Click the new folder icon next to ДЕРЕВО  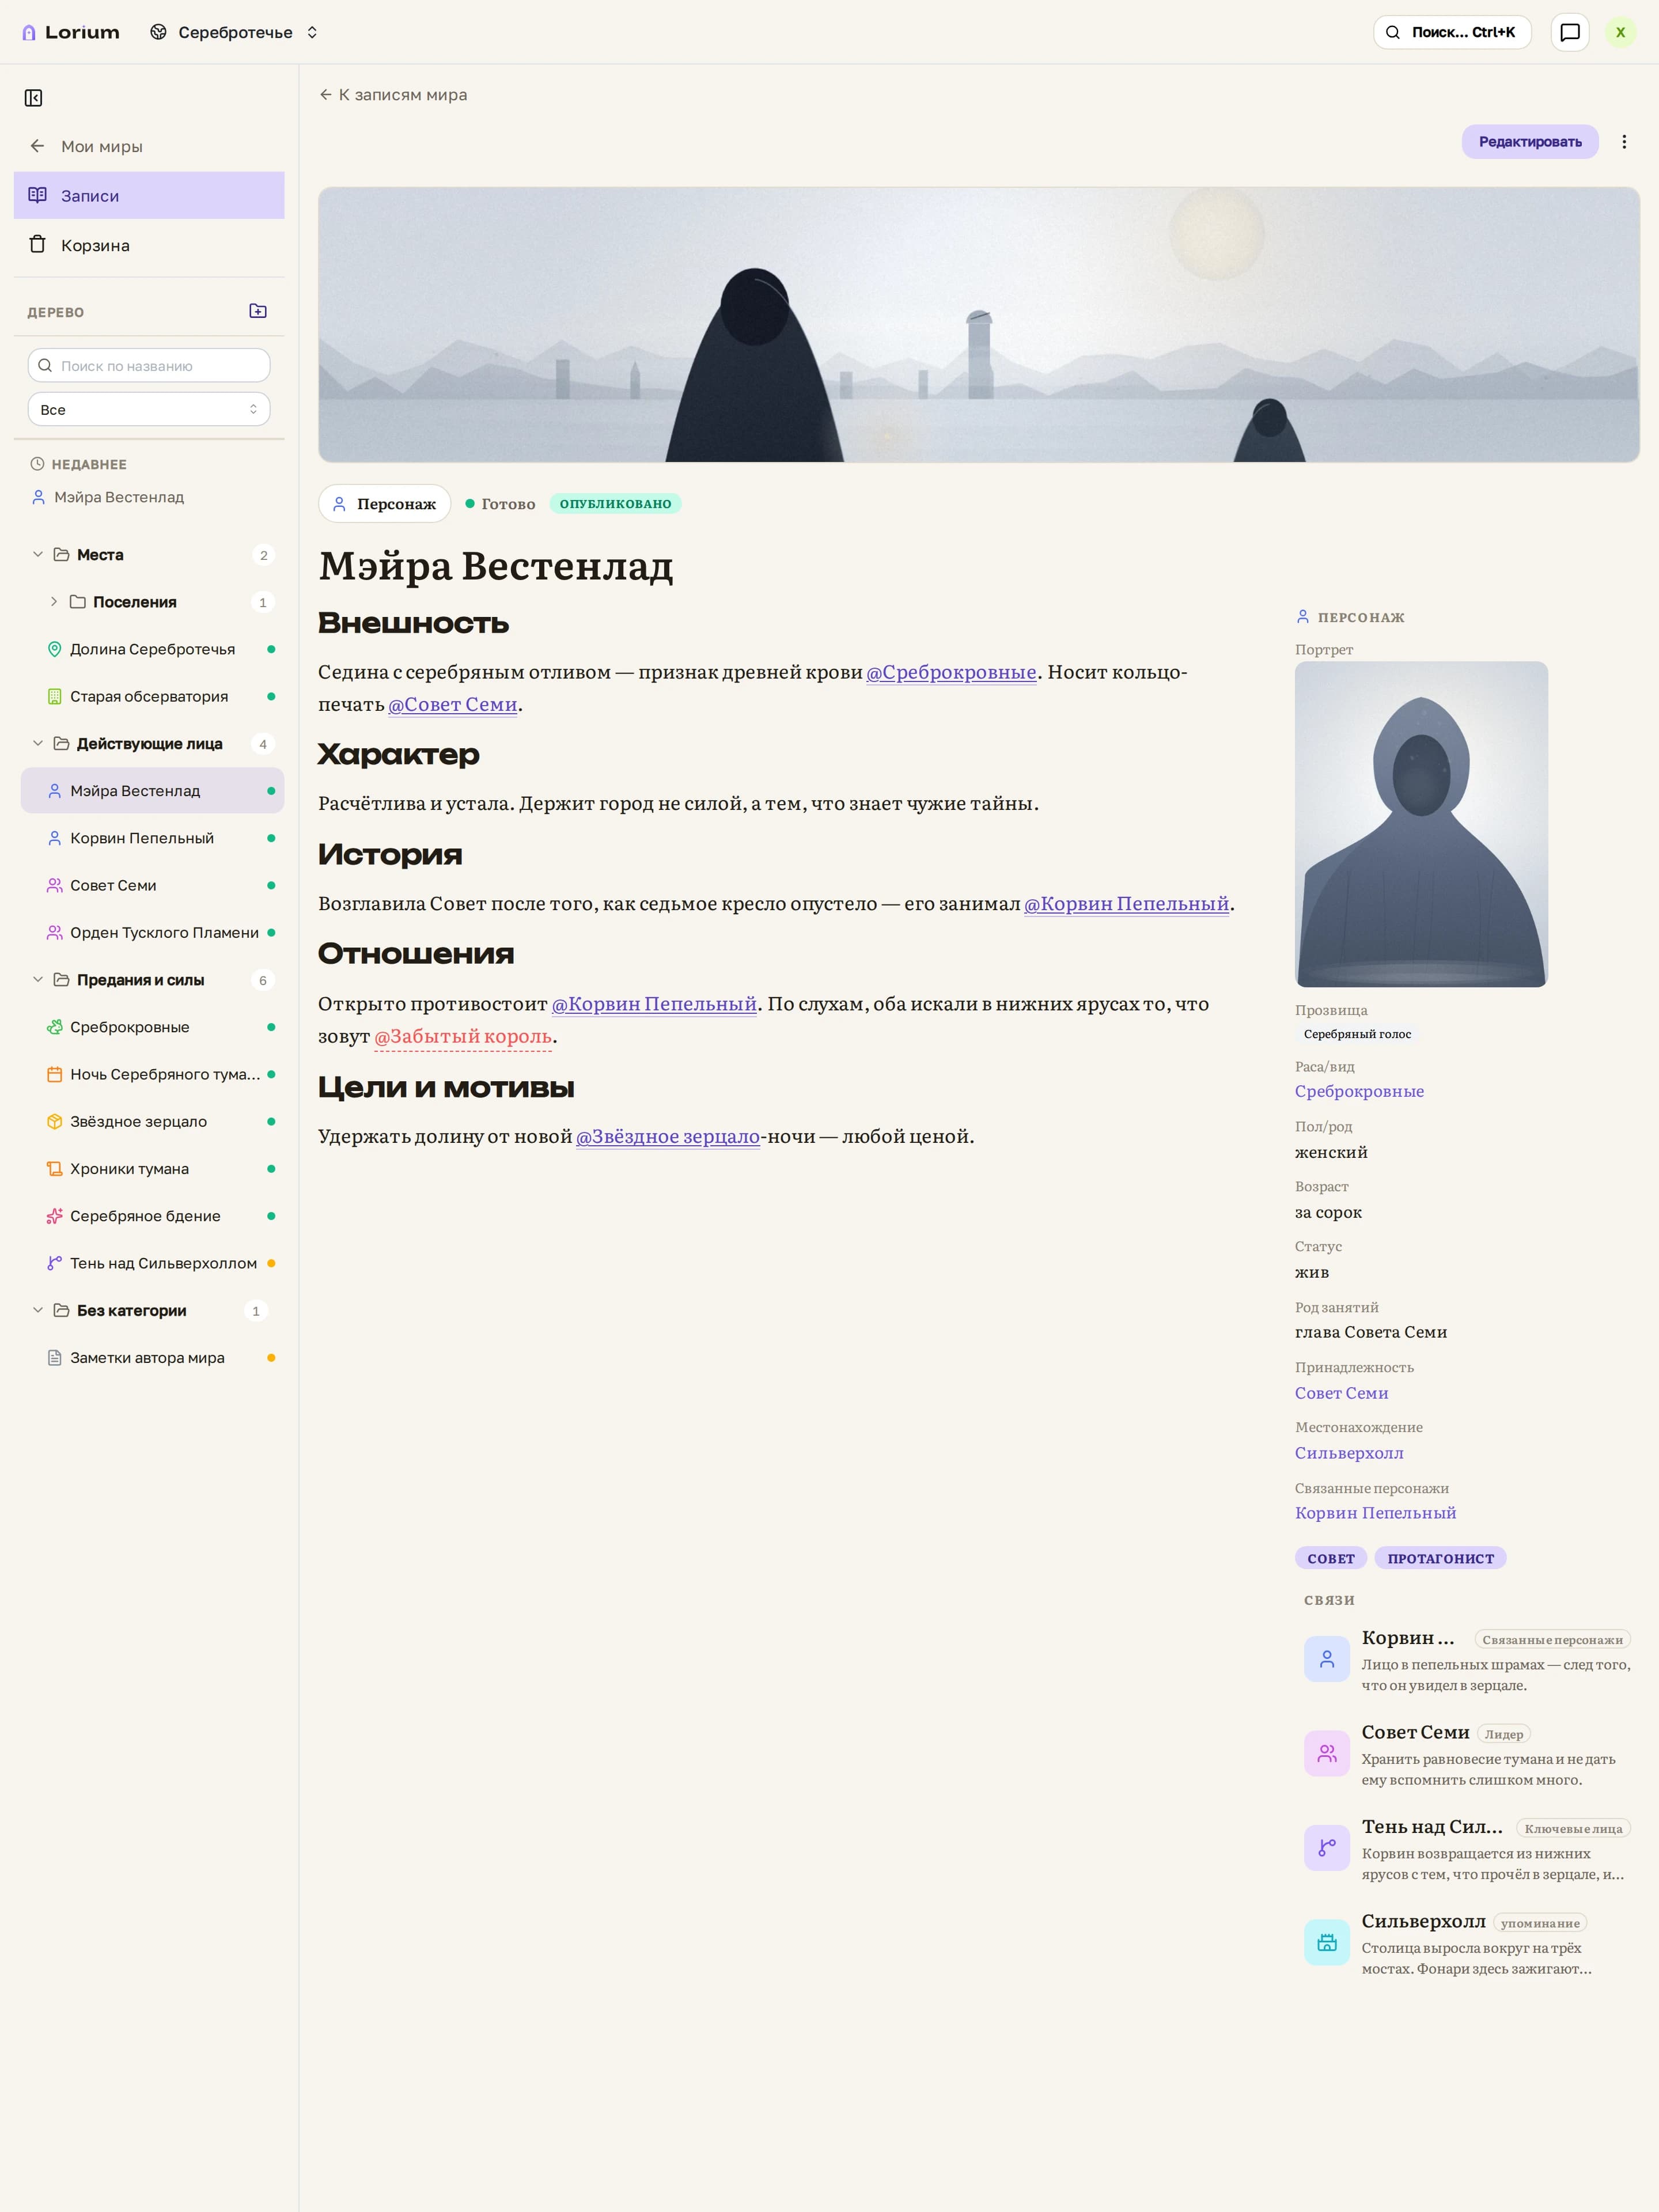pyautogui.click(x=258, y=311)
